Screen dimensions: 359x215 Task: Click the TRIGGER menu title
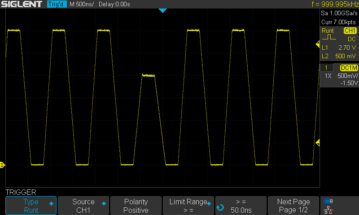point(21,192)
